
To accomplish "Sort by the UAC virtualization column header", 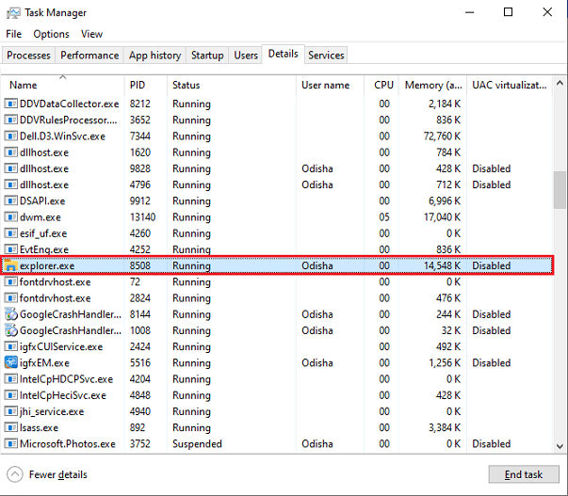I will (510, 85).
